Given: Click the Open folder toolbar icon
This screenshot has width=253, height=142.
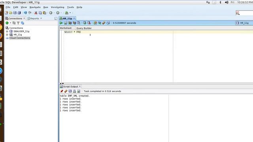Looking at the screenshot, I should [11, 13].
